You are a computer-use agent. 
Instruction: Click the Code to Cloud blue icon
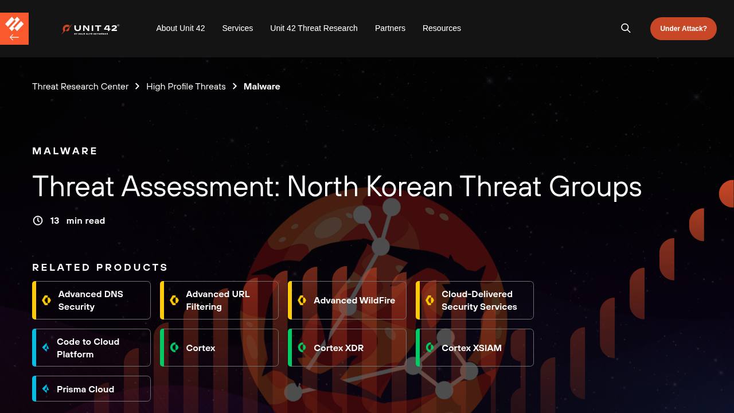tap(46, 348)
